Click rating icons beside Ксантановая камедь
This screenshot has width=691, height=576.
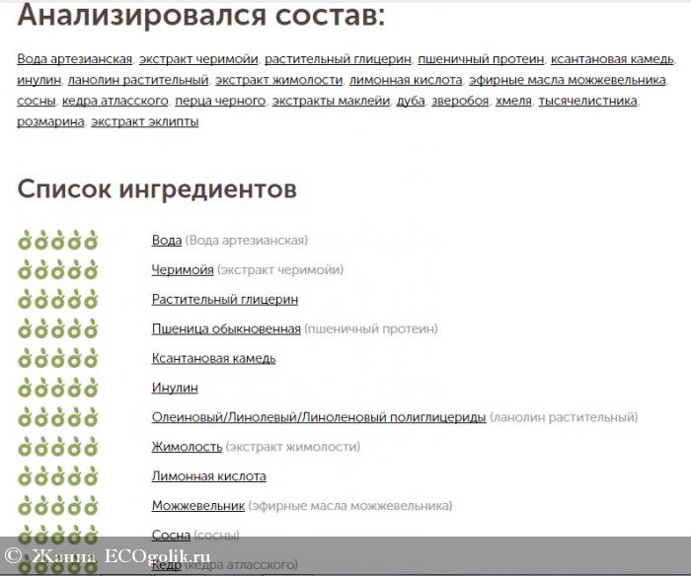[x=57, y=358]
